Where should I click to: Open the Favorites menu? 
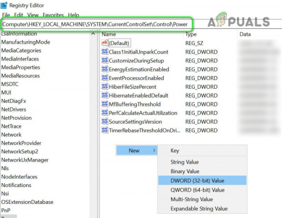tap(53, 15)
